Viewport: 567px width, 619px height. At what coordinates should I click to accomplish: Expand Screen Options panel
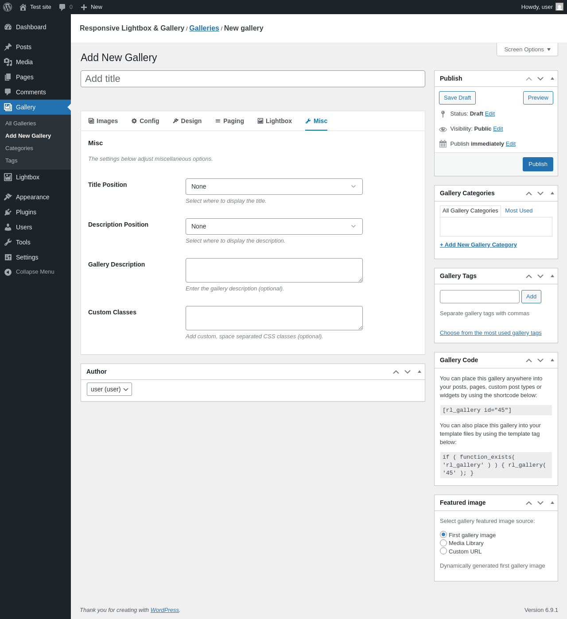click(527, 50)
